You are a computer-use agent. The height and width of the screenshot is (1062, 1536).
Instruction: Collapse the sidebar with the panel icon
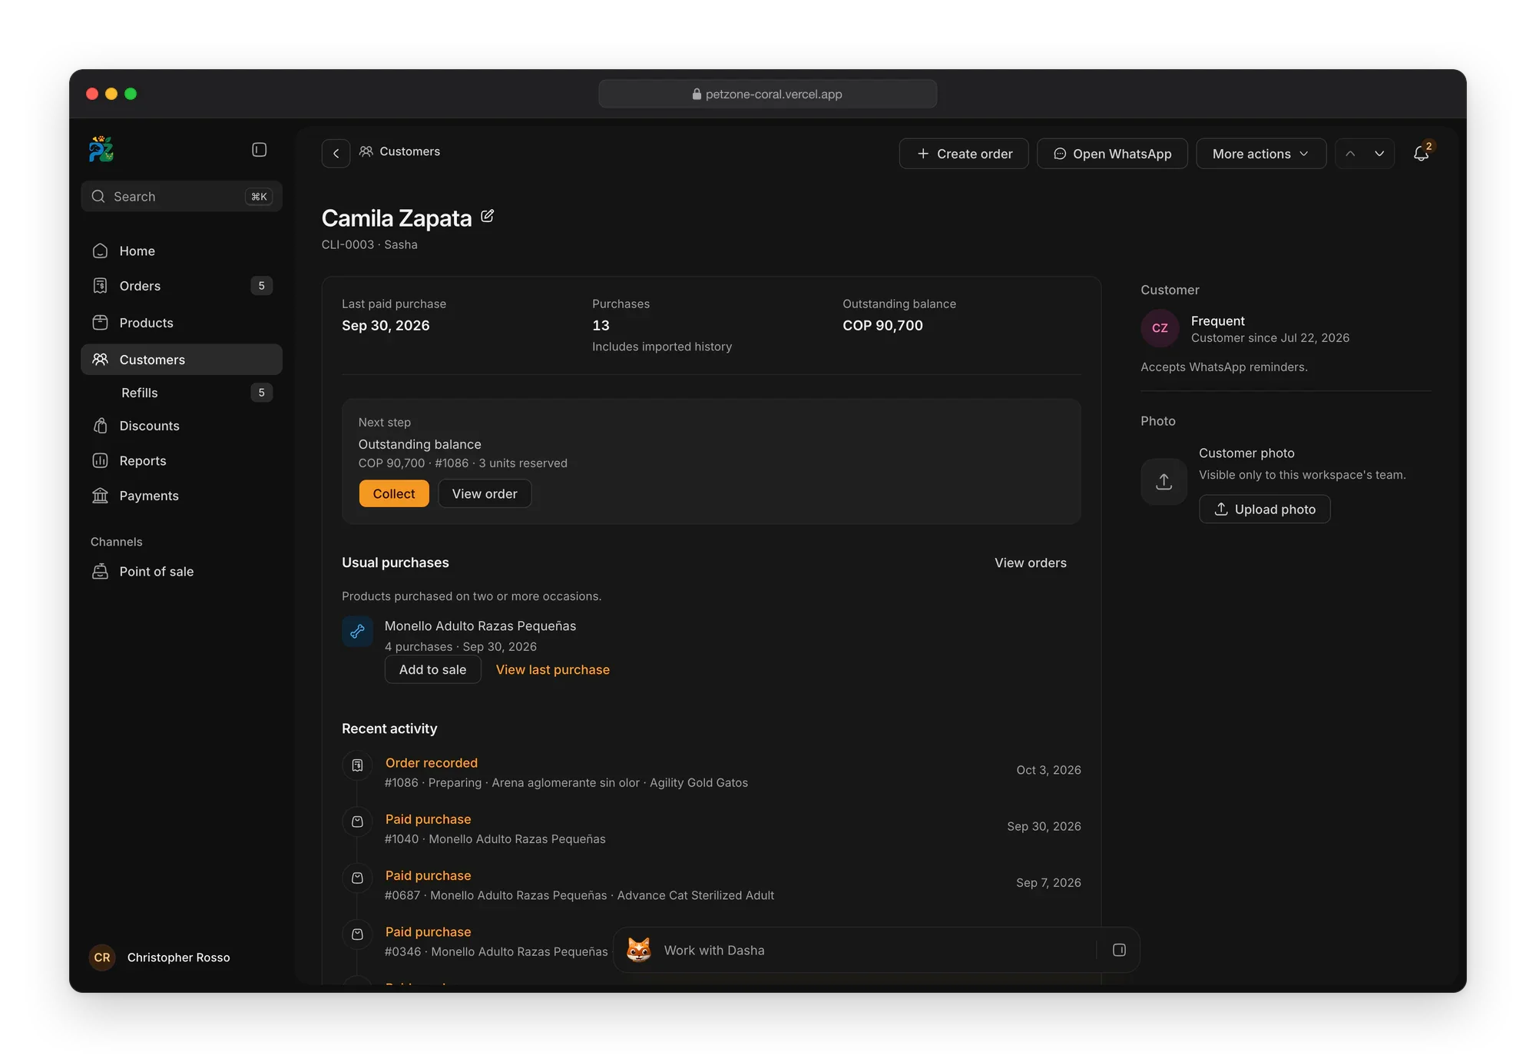coord(260,150)
